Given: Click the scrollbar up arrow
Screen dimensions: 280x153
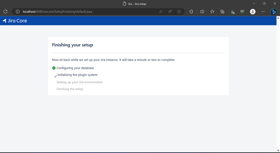Looking at the screenshot, I should (278, 18).
